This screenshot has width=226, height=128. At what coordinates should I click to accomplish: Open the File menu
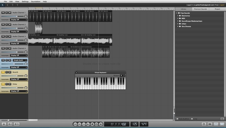coord(5,1)
